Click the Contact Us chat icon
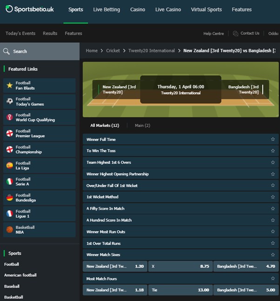This screenshot has width=280, height=301. click(x=235, y=33)
